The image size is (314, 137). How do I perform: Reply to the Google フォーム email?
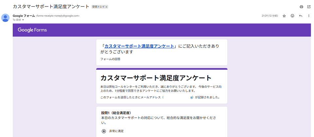[x=301, y=16]
